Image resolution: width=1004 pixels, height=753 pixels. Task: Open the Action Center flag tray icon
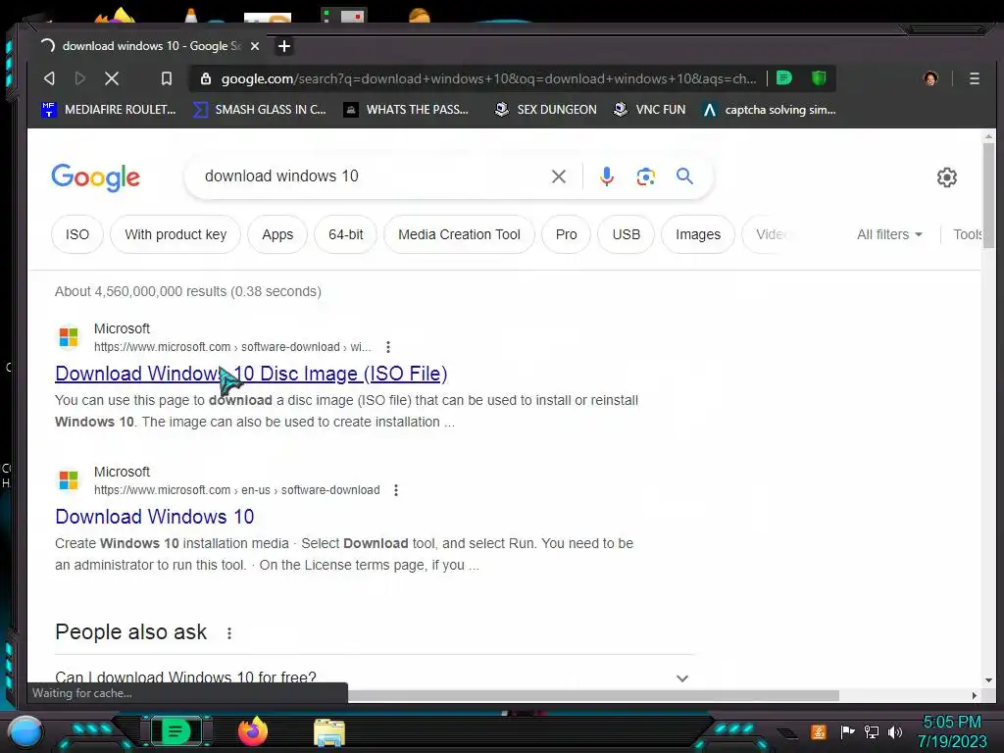click(x=847, y=731)
